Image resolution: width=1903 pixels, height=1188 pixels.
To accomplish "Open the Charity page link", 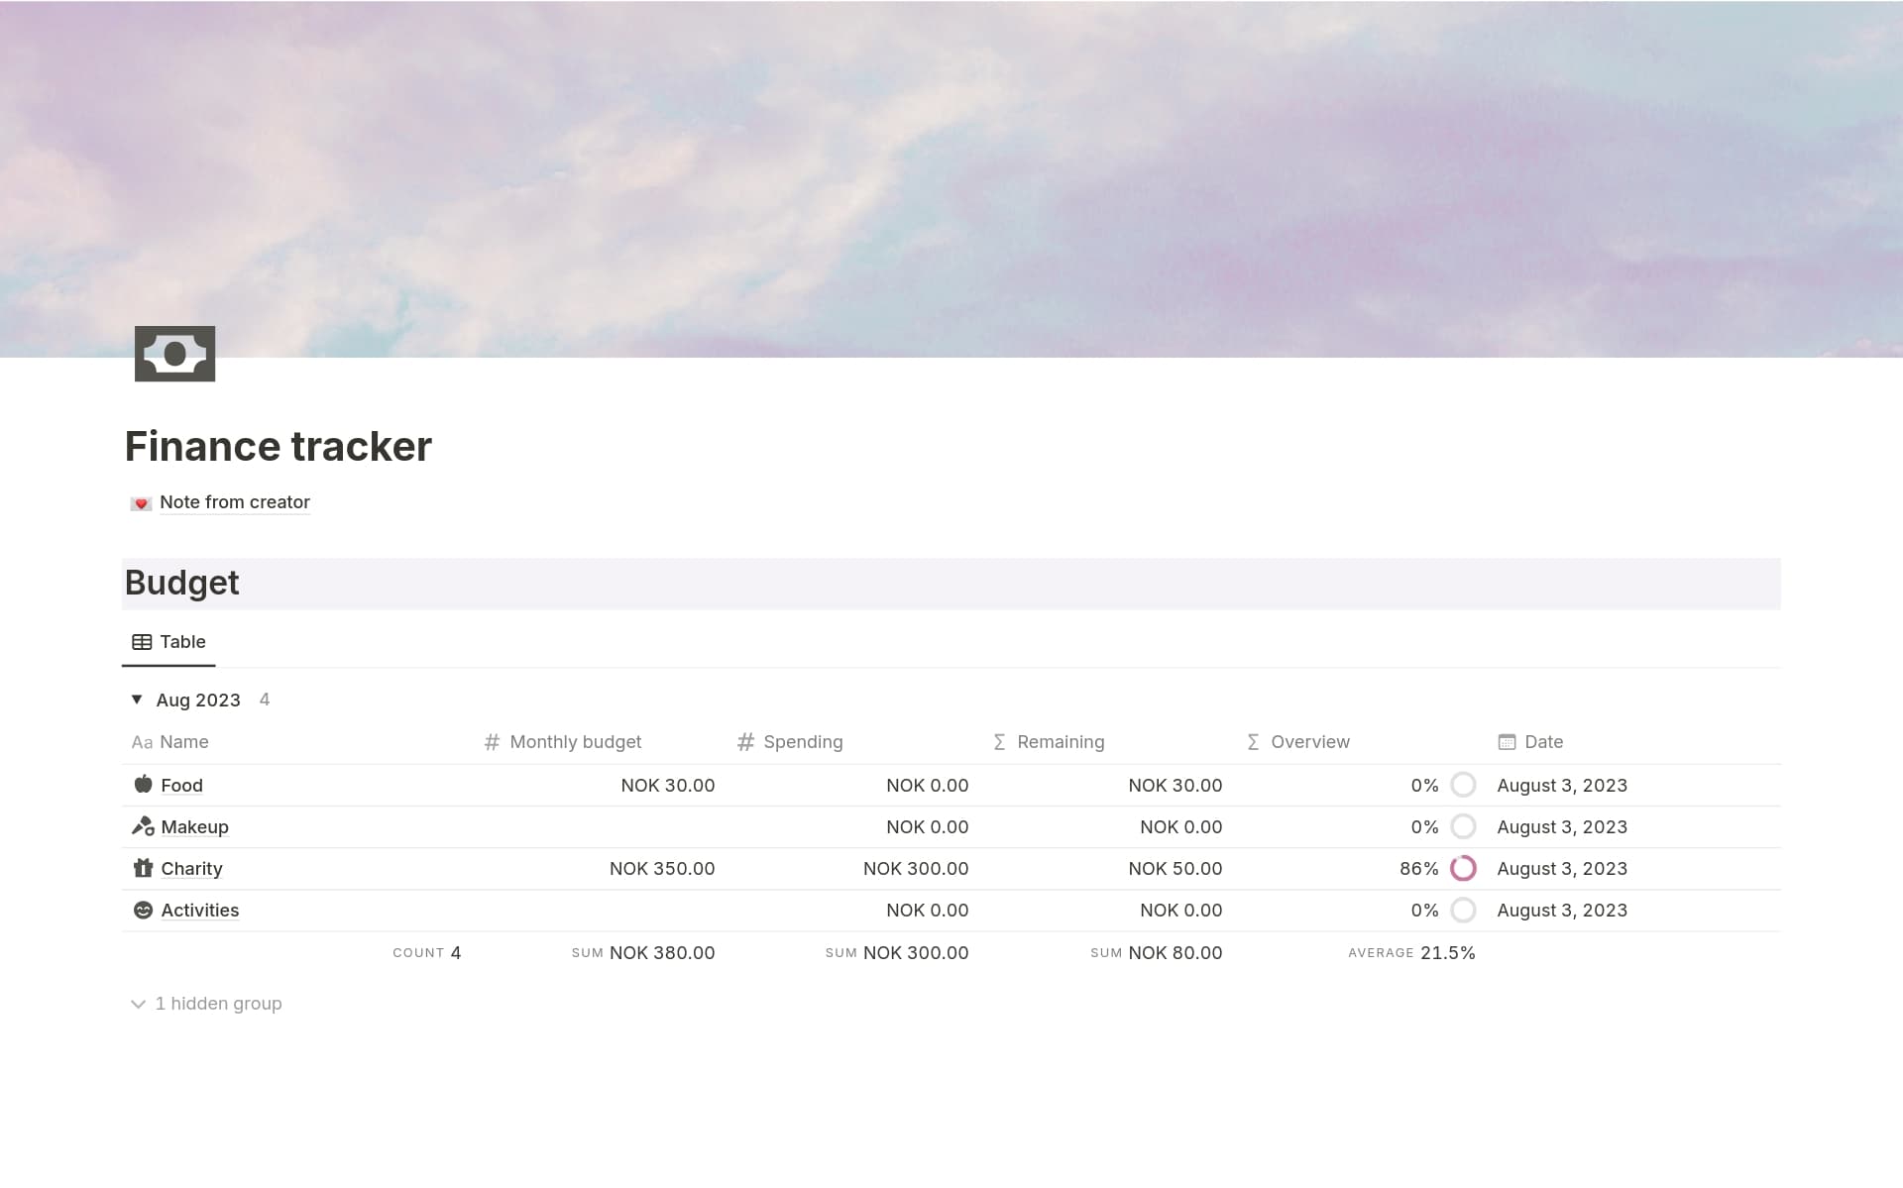I will point(191,868).
